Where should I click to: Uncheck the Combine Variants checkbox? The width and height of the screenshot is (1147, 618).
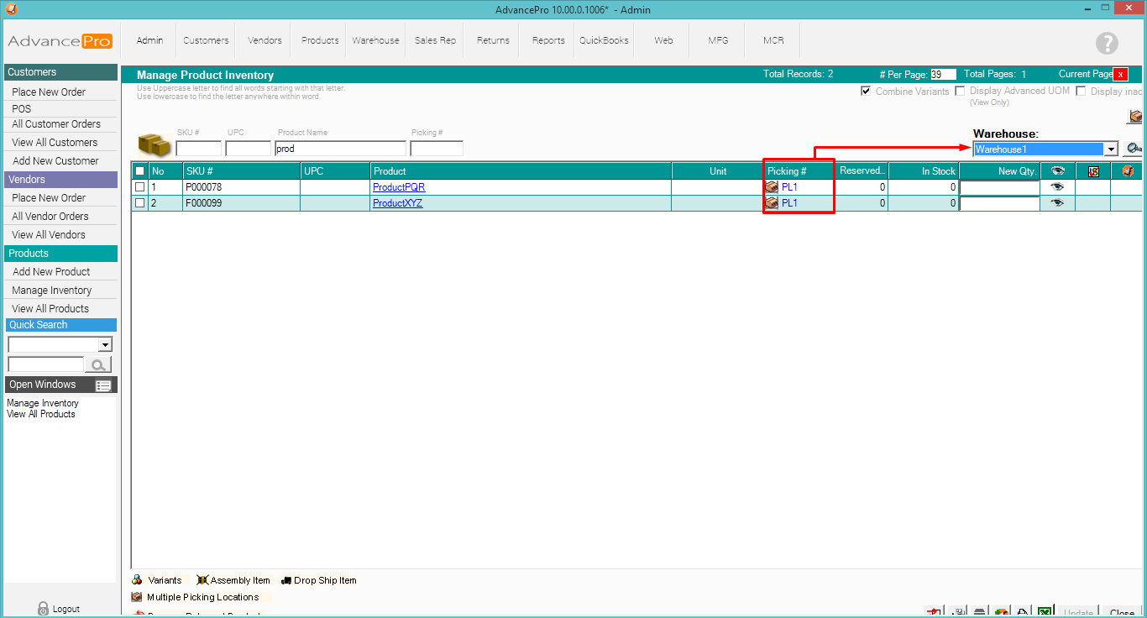[x=866, y=92]
